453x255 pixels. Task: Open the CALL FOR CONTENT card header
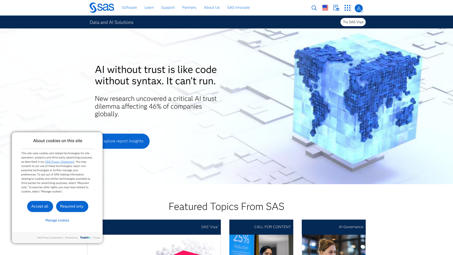coord(261,227)
